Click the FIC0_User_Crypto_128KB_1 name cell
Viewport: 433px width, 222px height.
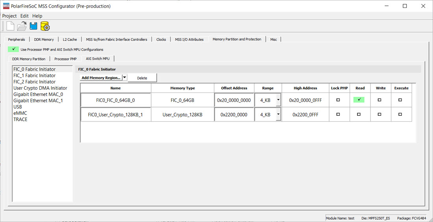tap(115, 114)
